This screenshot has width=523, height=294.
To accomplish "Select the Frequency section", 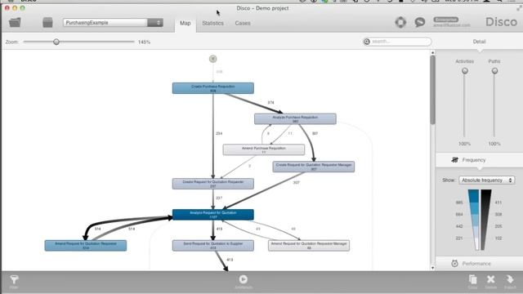I will coord(479,160).
